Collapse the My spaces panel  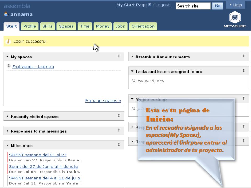point(7,57)
